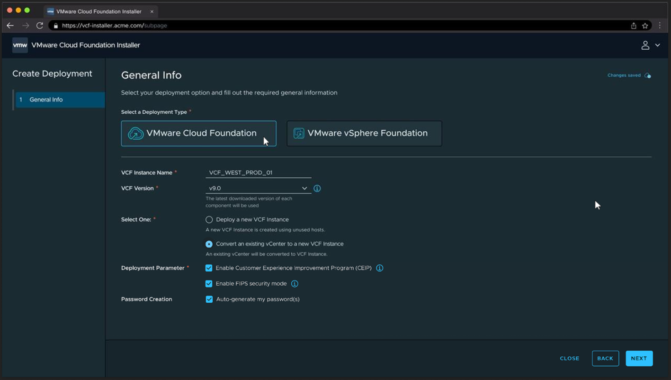Click 'A new VCF Instance is created' helper text
The image size is (671, 380).
click(265, 230)
